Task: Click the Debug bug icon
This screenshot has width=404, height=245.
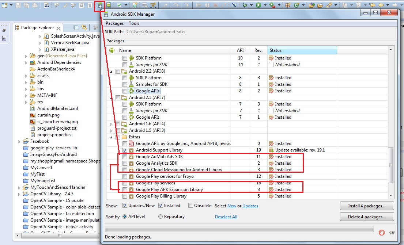Action: coord(245,5)
